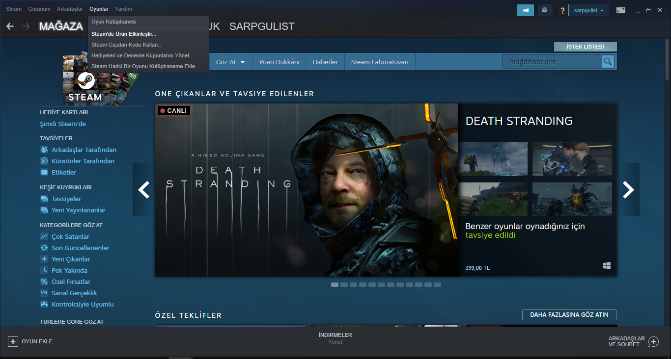Click the Küratörler Tarafından icon

(x=44, y=161)
